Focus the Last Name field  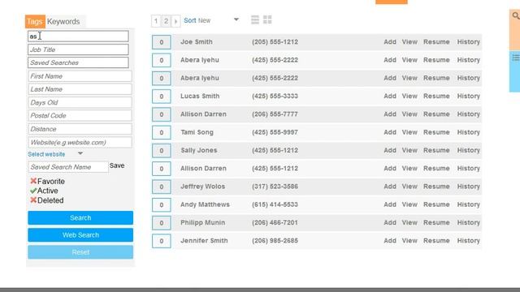point(80,89)
